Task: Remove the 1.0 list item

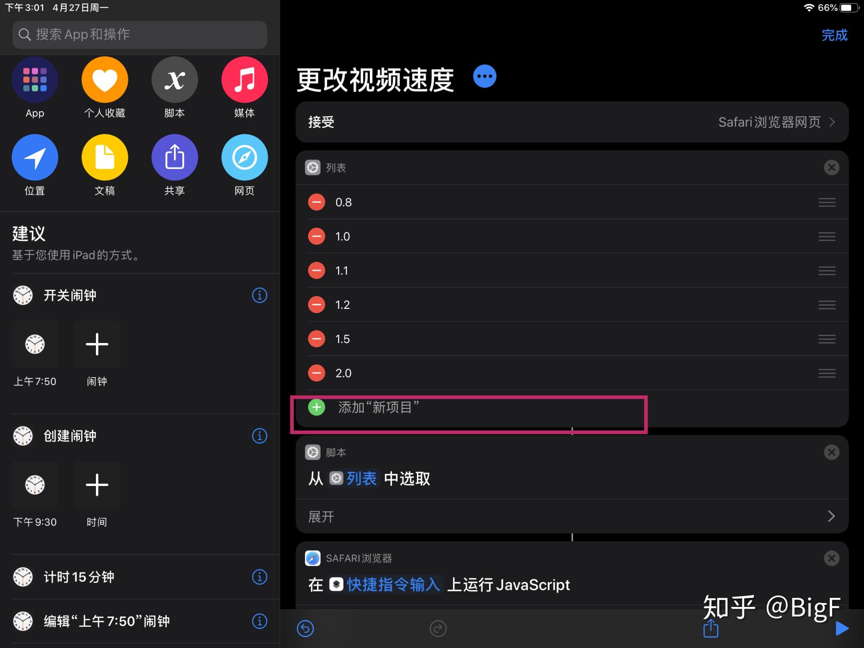Action: coord(317,236)
